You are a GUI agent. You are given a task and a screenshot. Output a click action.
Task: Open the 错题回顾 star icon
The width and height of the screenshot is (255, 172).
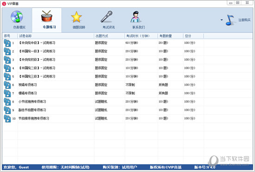point(76,17)
